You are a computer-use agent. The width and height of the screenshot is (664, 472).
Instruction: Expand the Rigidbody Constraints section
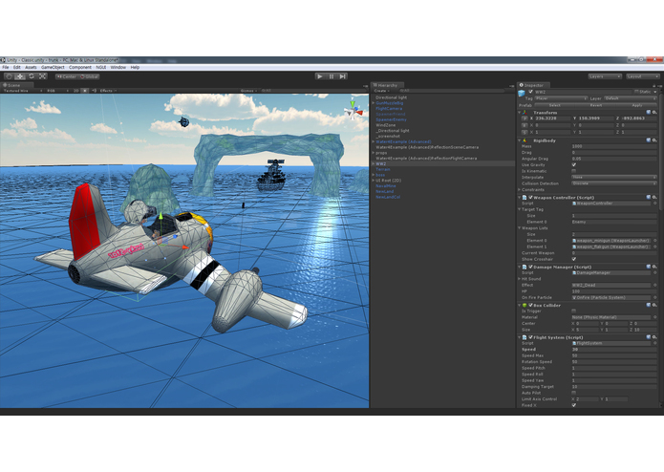[520, 190]
